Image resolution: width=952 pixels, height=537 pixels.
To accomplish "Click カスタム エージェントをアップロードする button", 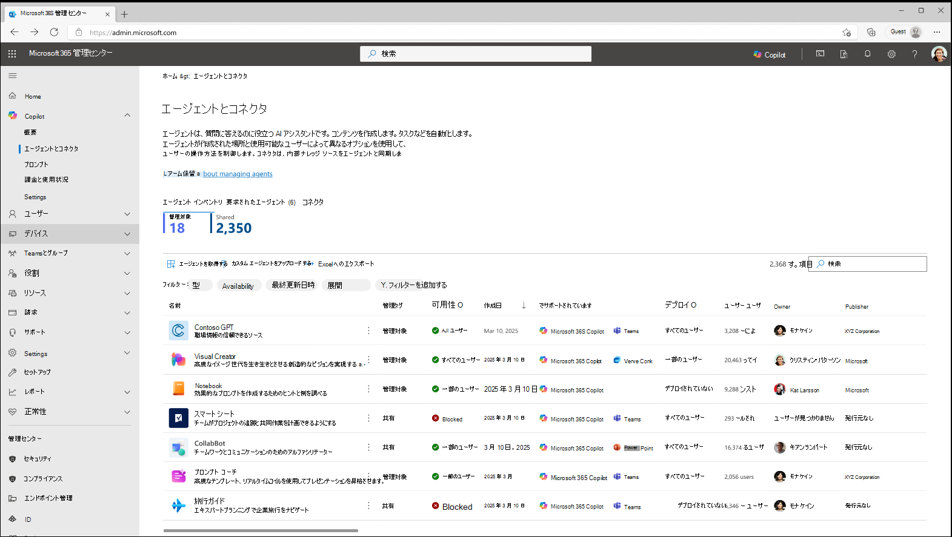I will click(x=272, y=264).
